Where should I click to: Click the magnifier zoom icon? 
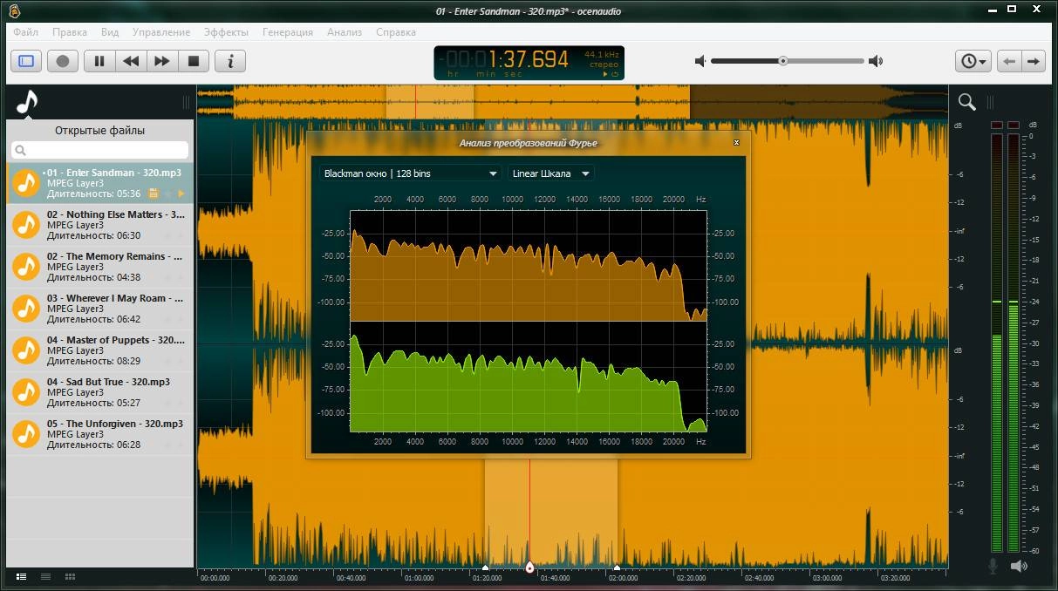[966, 102]
